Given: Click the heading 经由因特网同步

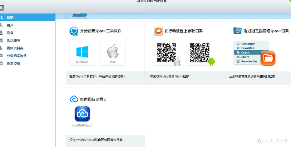Looking at the screenshot, I should pyautogui.click(x=93, y=99).
